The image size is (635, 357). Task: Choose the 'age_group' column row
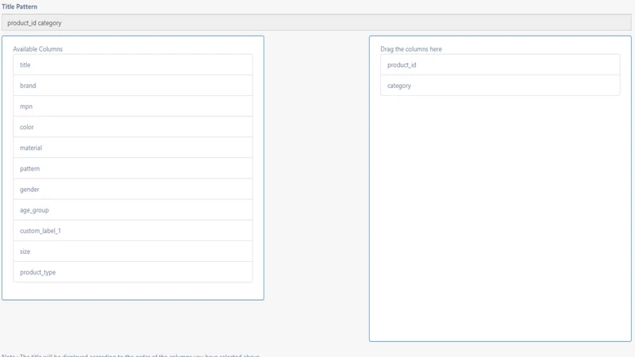tap(133, 210)
